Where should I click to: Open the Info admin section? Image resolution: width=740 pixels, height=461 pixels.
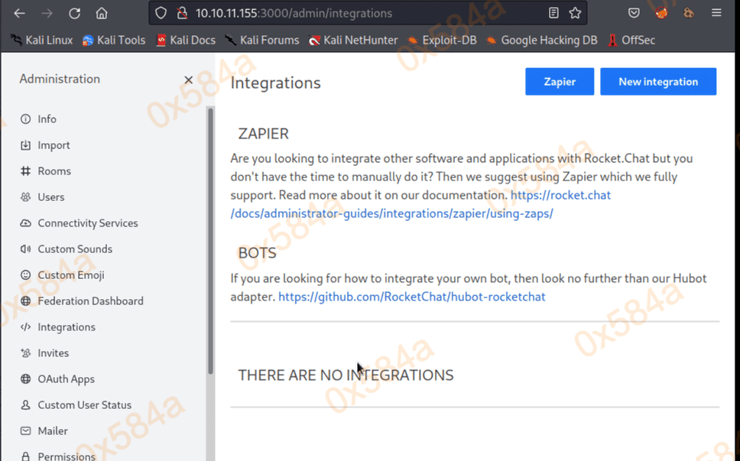pos(47,119)
